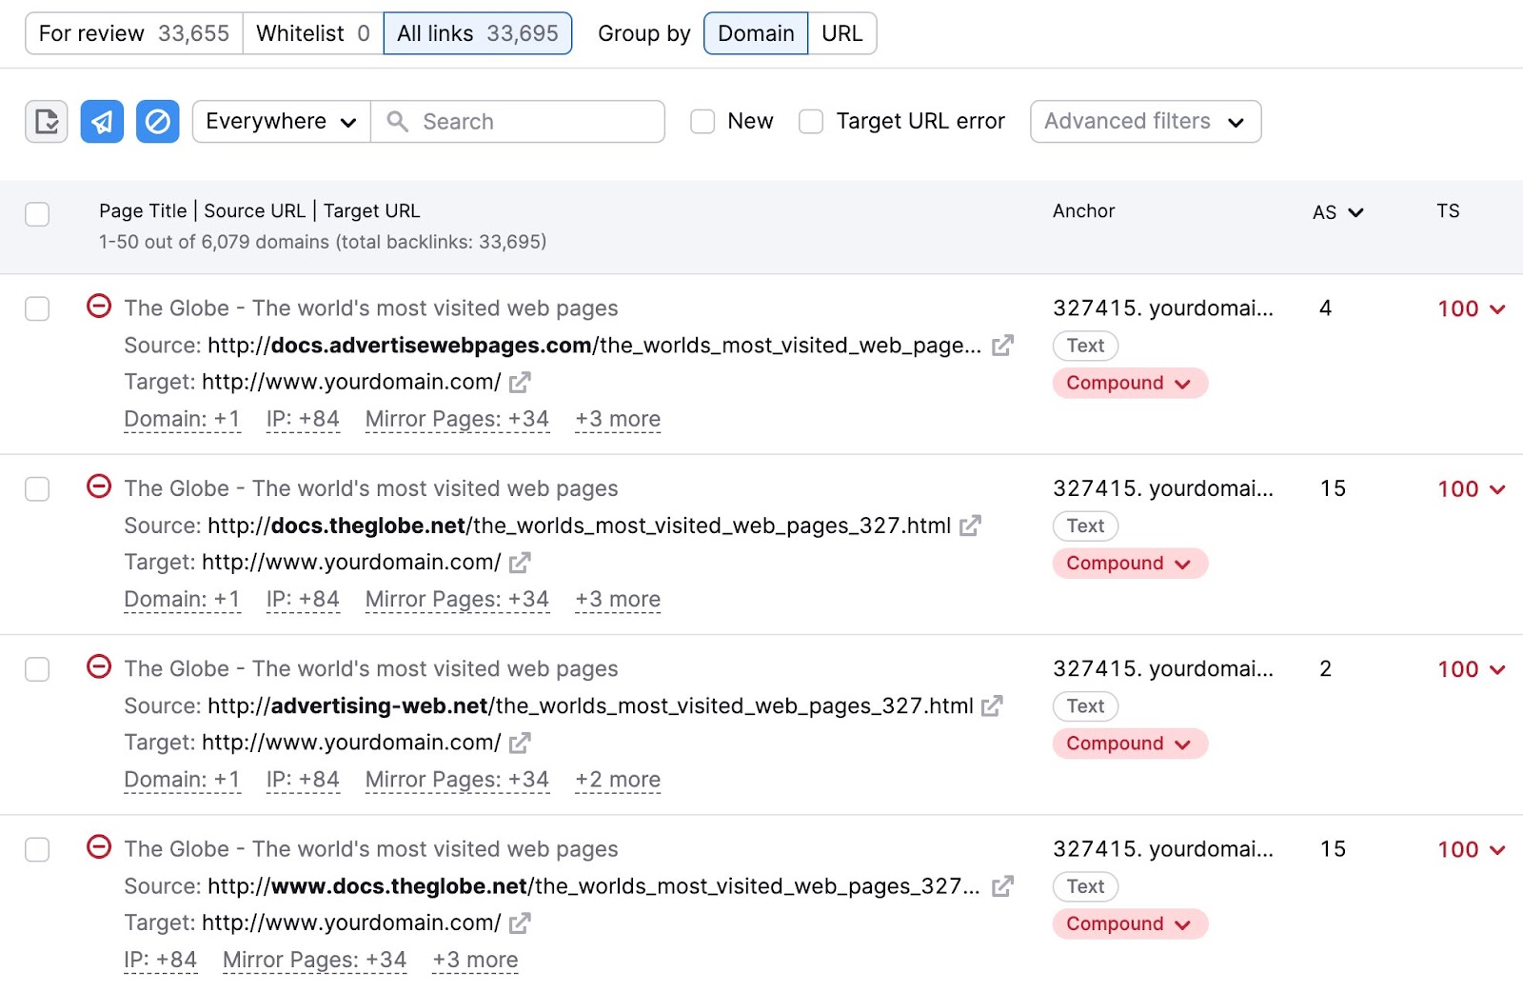This screenshot has height=992, width=1523.
Task: Expand TS 100 score in www.docs.theglobe.net row
Action: [x=1472, y=849]
